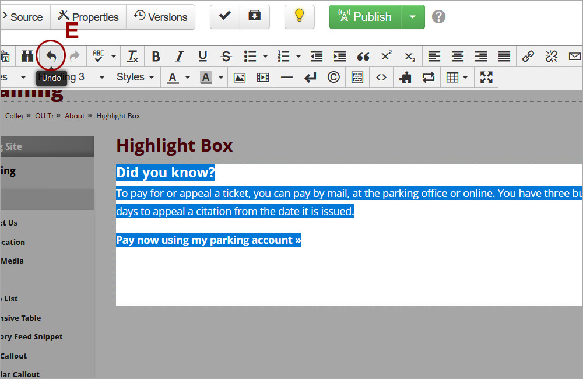The width and height of the screenshot is (583, 379).
Task: Click the Undo arrow icon
Action: coord(51,57)
